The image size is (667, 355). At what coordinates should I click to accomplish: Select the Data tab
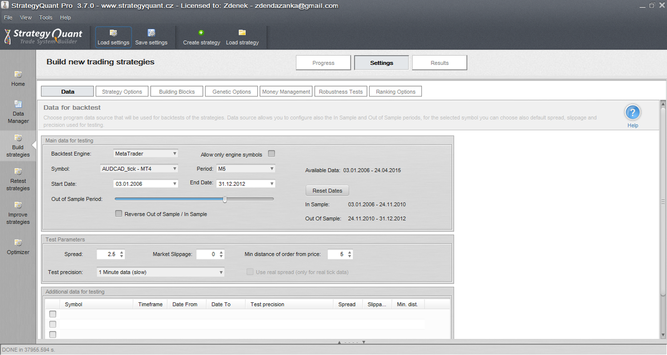(67, 92)
